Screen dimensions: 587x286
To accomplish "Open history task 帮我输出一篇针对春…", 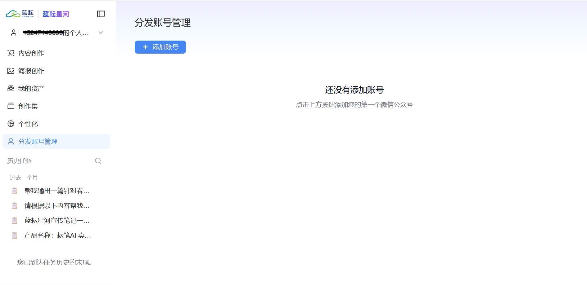I will point(56,191).
